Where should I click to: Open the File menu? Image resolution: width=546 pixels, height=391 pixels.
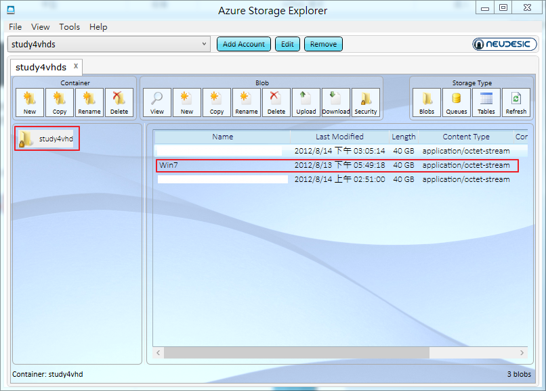(x=16, y=27)
